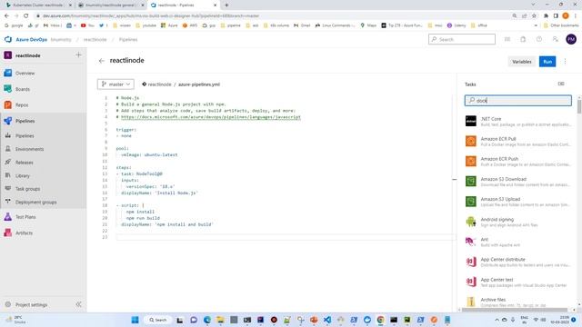Viewport: 582px width, 327px height.
Task: Open Visual Studio Code from the taskbar
Action: [327, 320]
